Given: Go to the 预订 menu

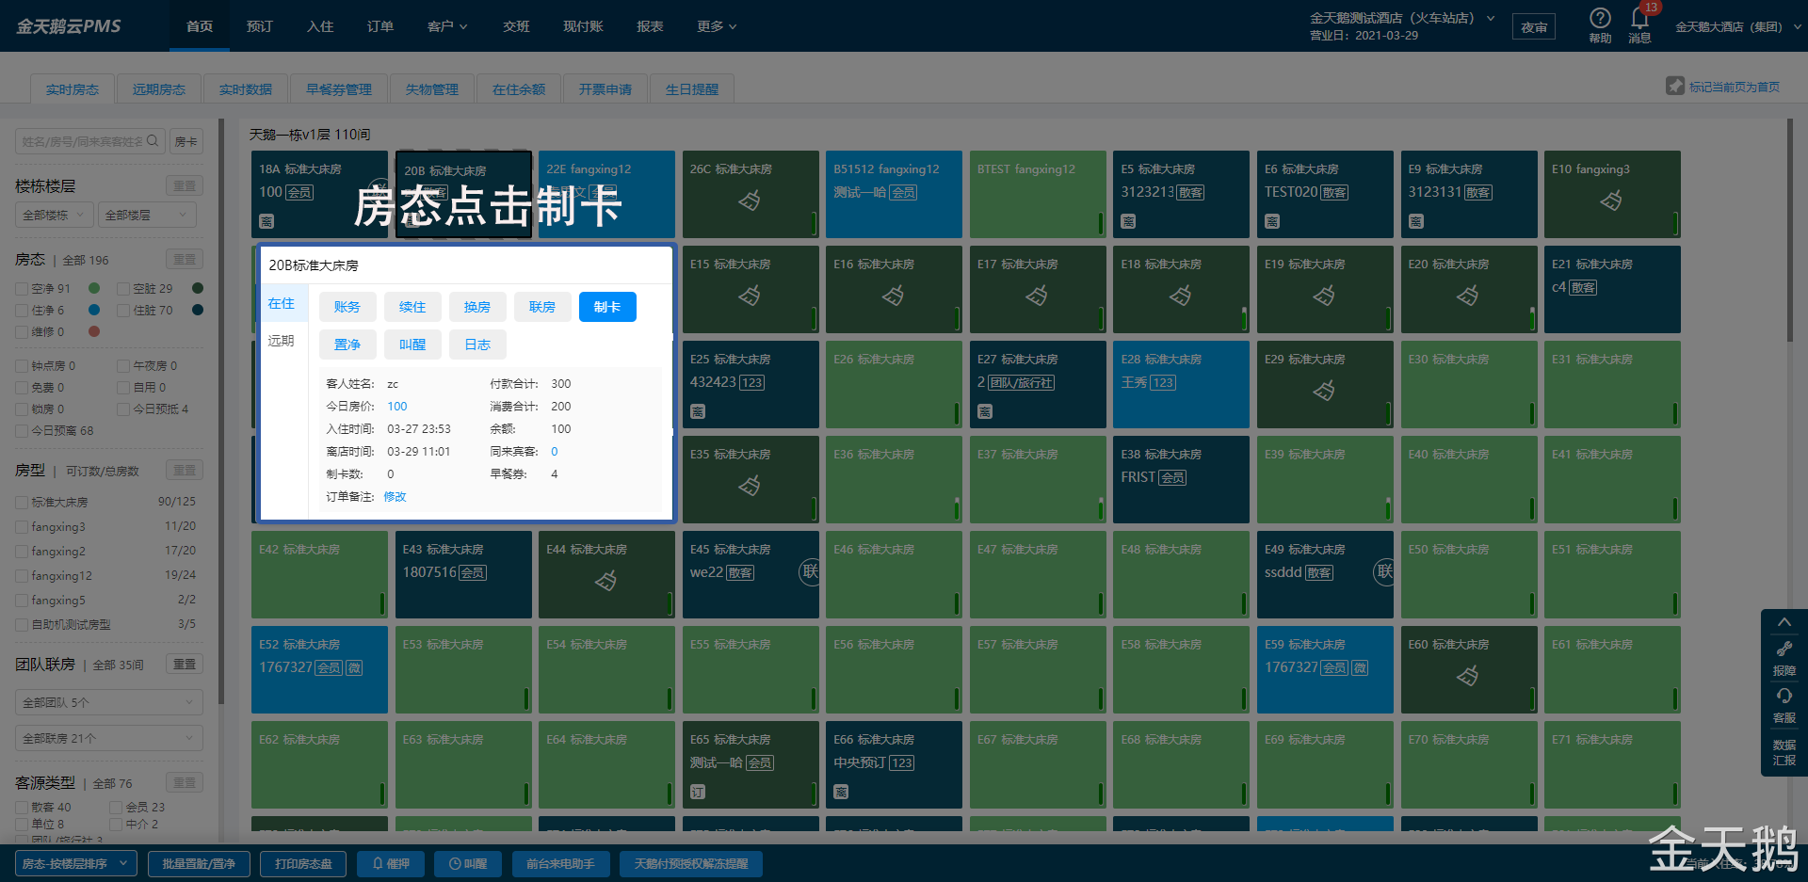Looking at the screenshot, I should (260, 26).
